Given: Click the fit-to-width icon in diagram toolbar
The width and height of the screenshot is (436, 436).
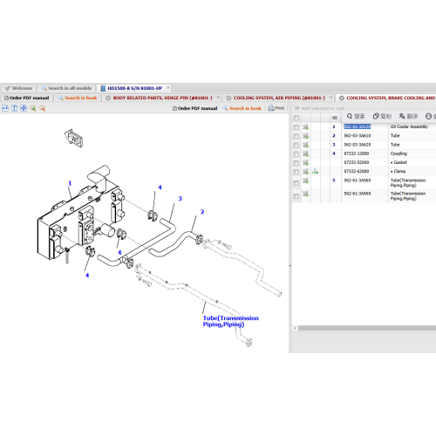Looking at the screenshot, I should tap(5, 108).
